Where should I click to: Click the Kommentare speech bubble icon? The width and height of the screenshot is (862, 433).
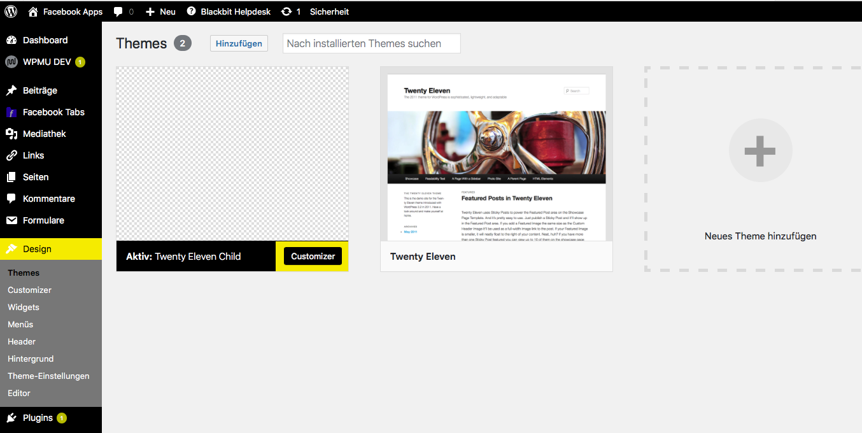coord(11,199)
